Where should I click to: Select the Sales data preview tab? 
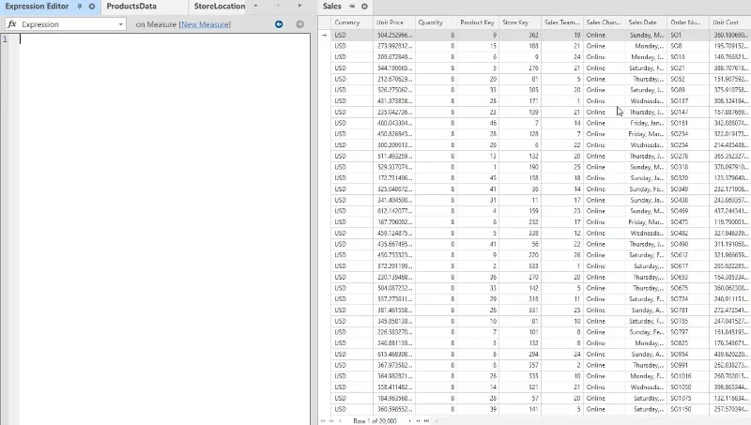(x=332, y=7)
